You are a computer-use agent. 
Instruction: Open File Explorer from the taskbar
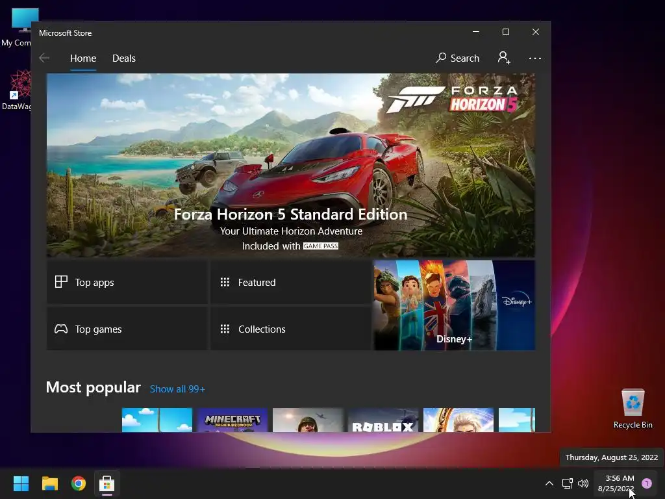[50, 483]
